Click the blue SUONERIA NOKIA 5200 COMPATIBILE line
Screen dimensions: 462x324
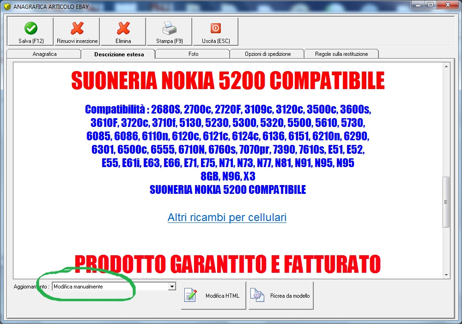click(x=228, y=190)
